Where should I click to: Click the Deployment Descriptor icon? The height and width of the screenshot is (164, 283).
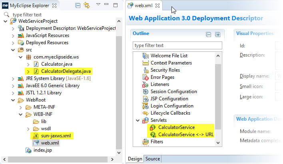21,28
